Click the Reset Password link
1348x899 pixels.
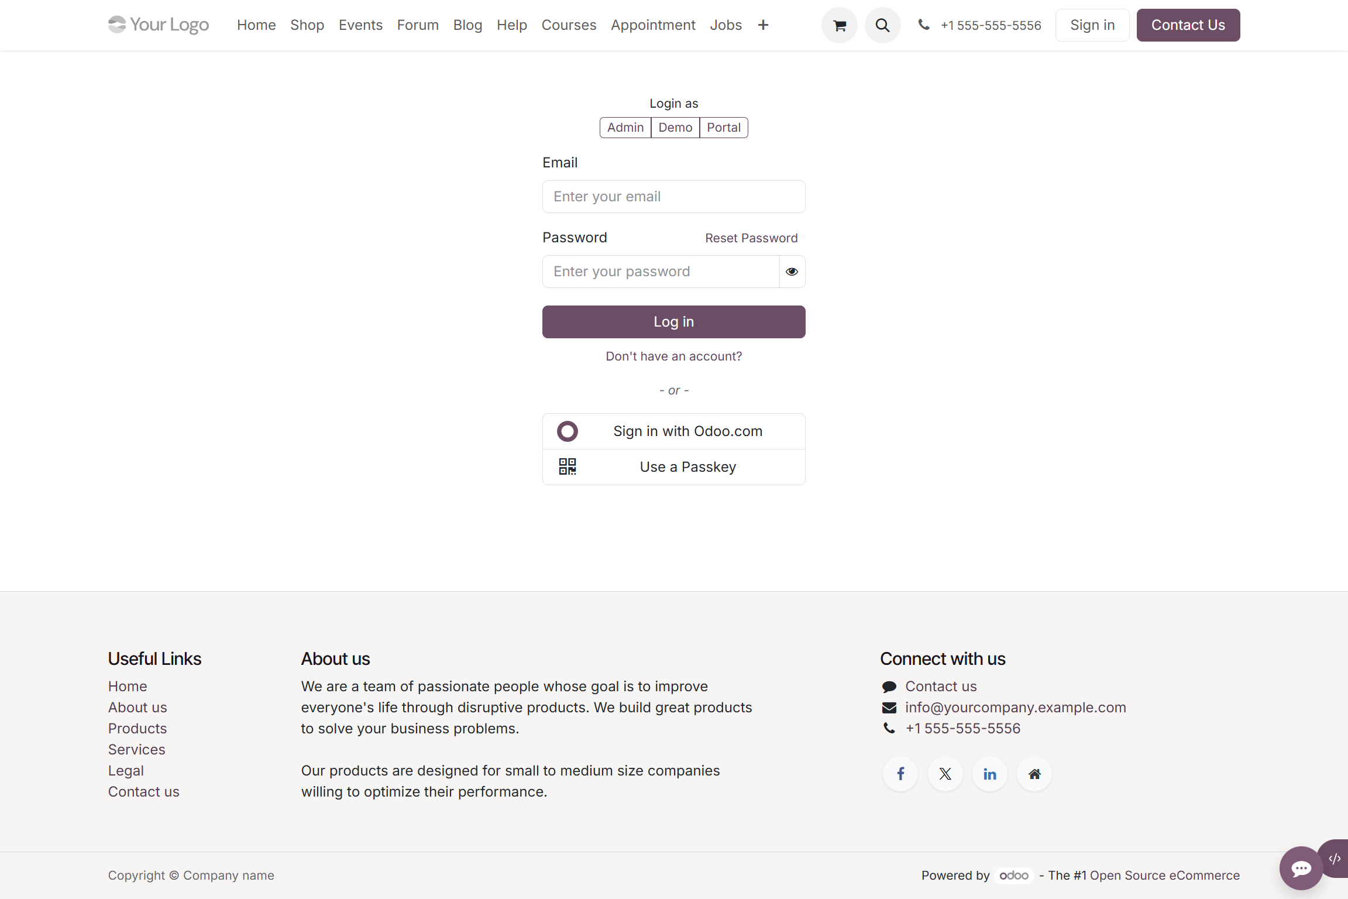751,238
